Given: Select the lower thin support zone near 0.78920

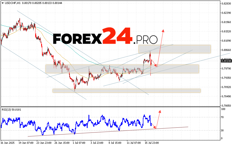Looking at the screenshot, I should click(x=126, y=91).
